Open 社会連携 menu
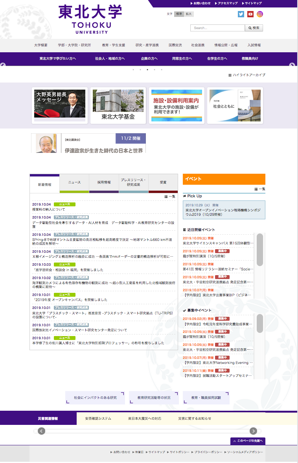Viewport: 298px width, 463px height. tap(198, 45)
